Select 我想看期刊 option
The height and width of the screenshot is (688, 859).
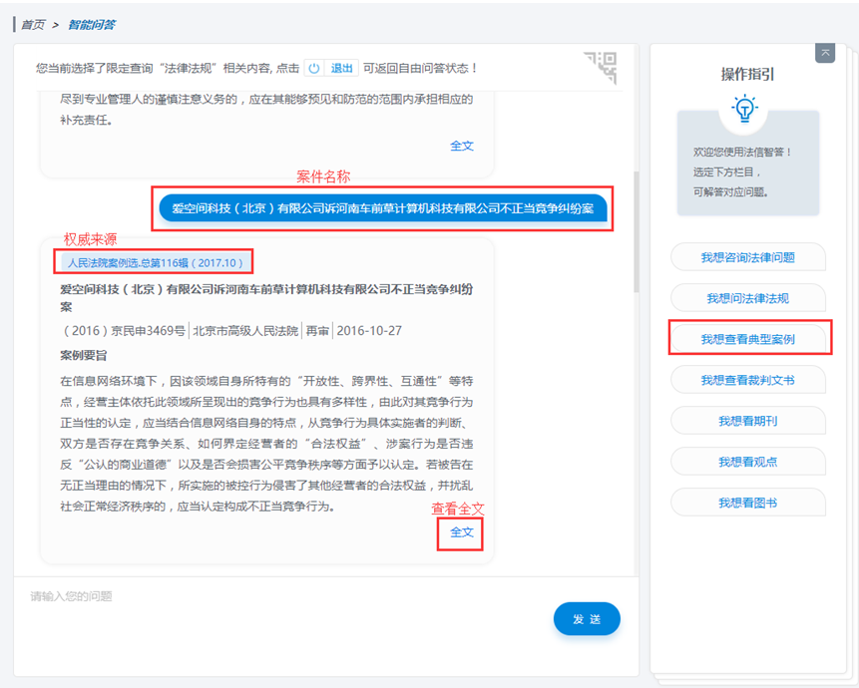click(748, 421)
